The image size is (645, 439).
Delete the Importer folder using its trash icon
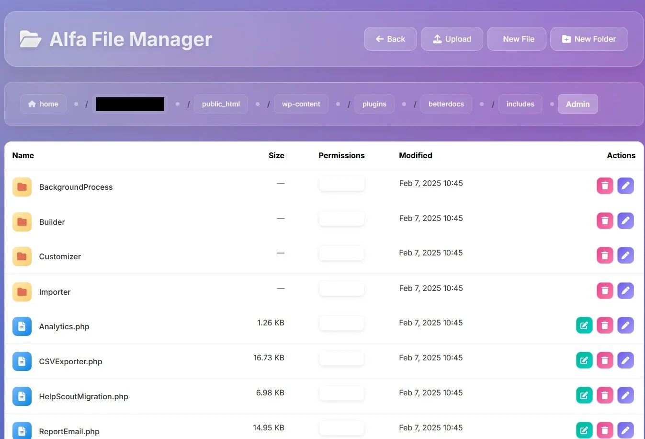[605, 290]
